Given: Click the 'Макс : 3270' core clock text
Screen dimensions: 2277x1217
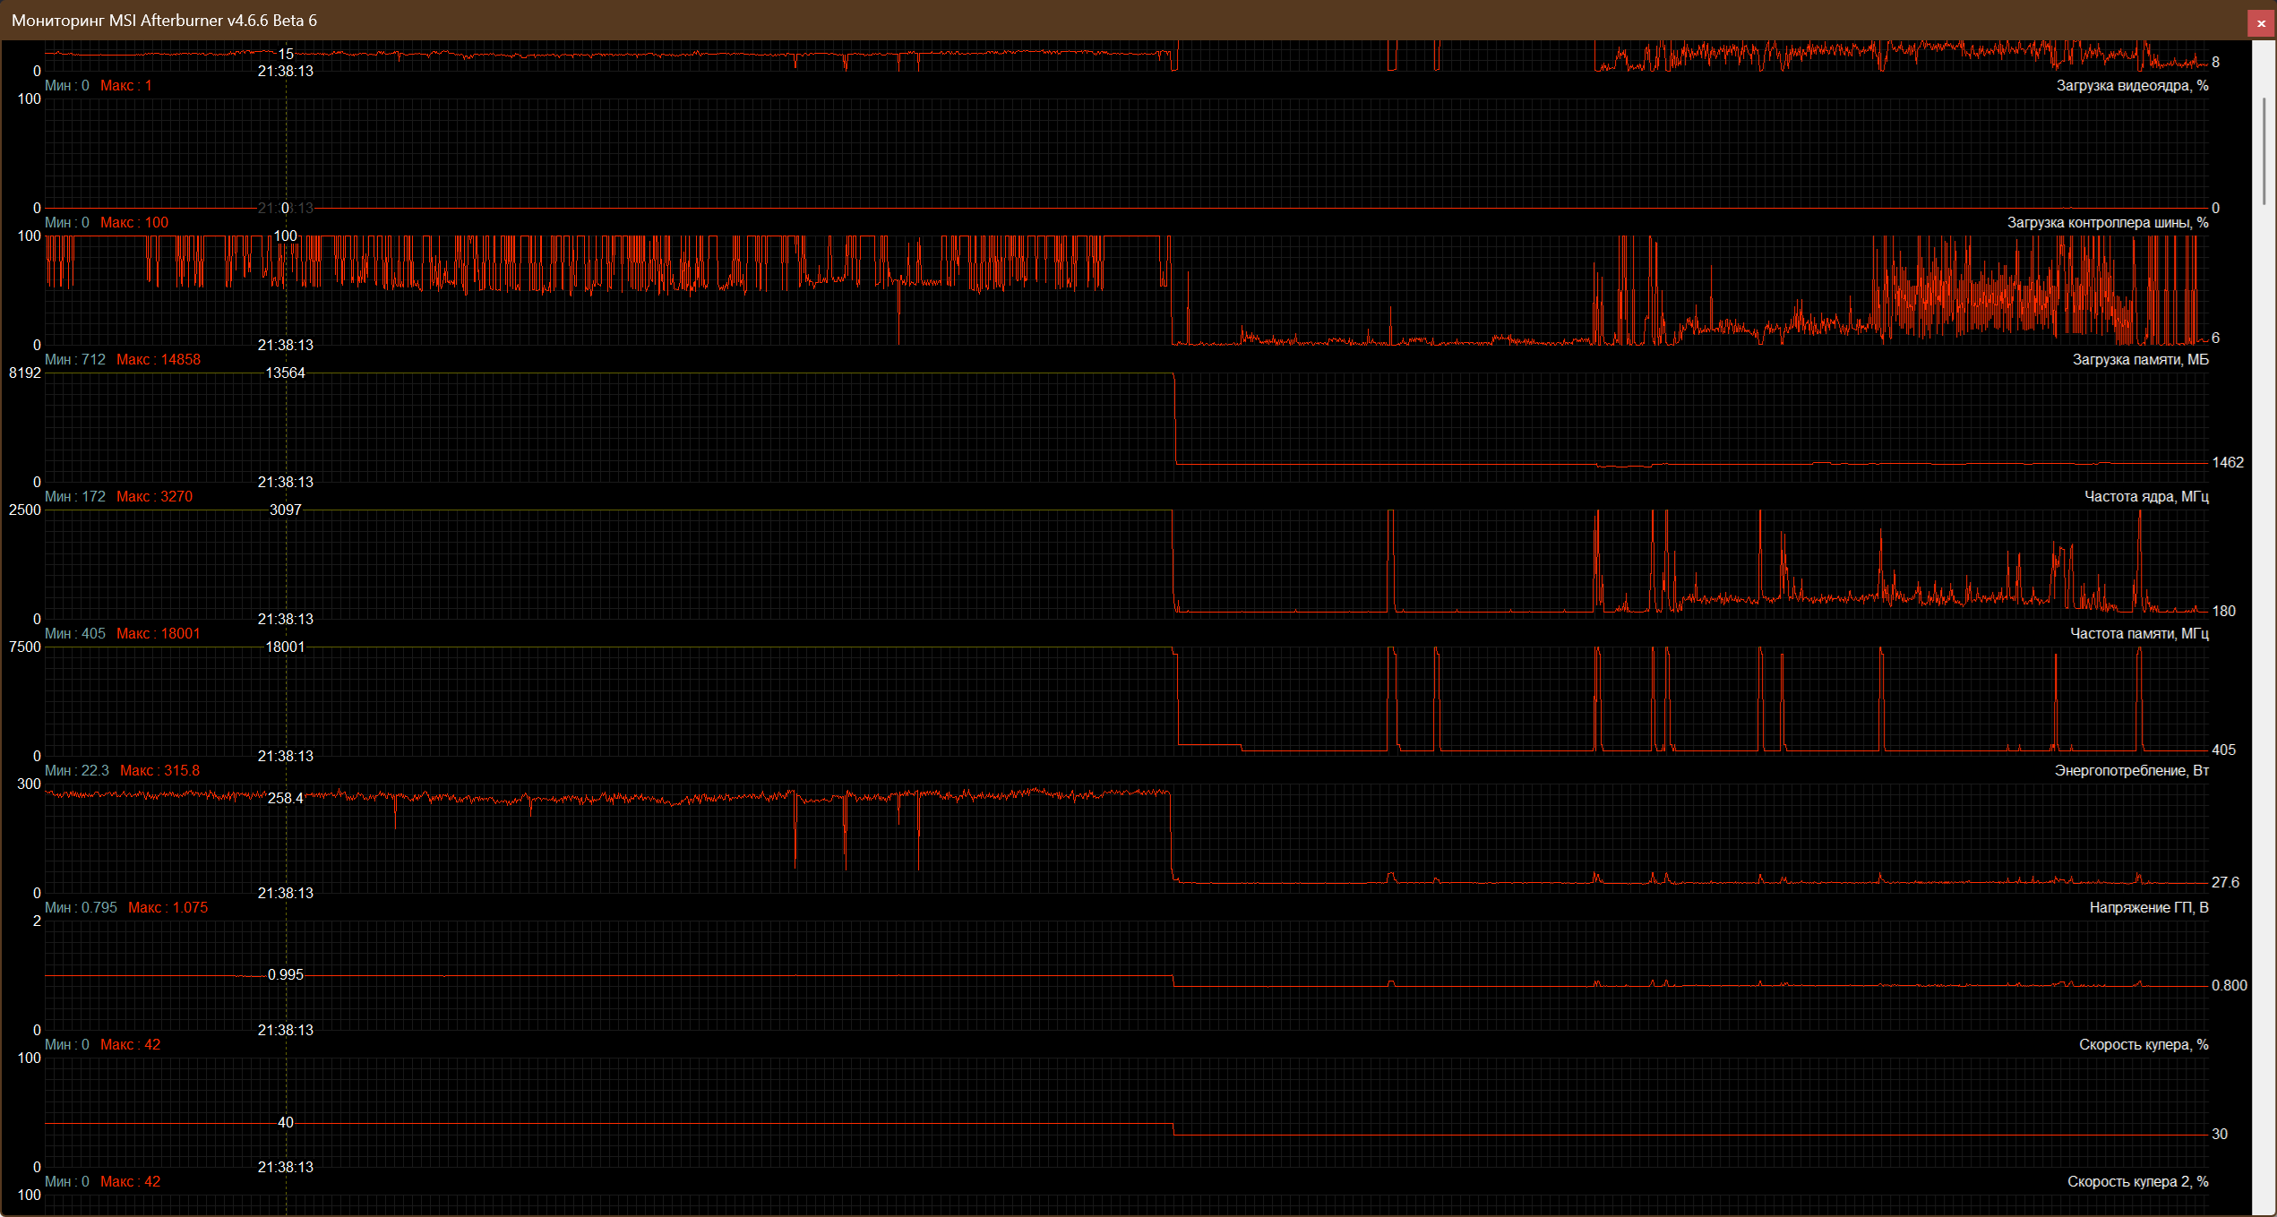Looking at the screenshot, I should 154,497.
